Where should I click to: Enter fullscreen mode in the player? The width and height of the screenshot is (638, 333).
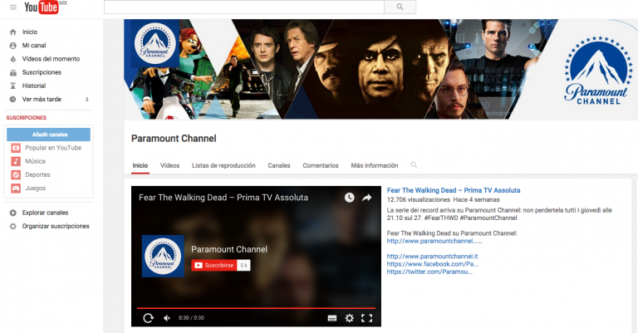click(366, 318)
